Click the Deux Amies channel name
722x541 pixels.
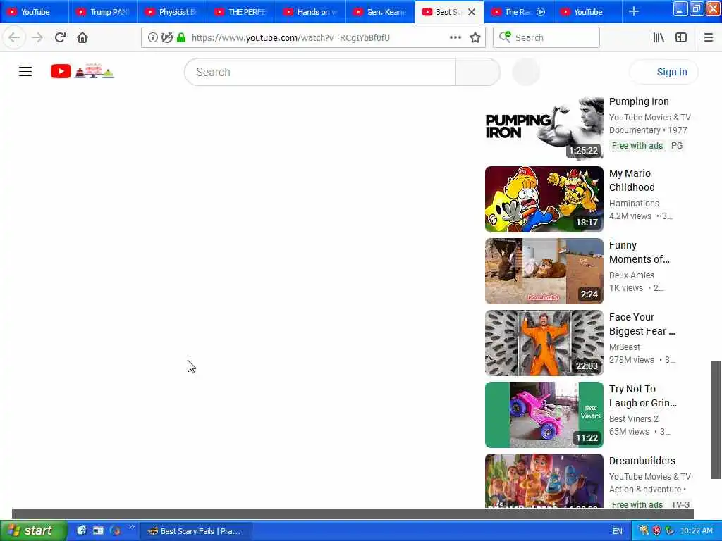[x=631, y=275]
